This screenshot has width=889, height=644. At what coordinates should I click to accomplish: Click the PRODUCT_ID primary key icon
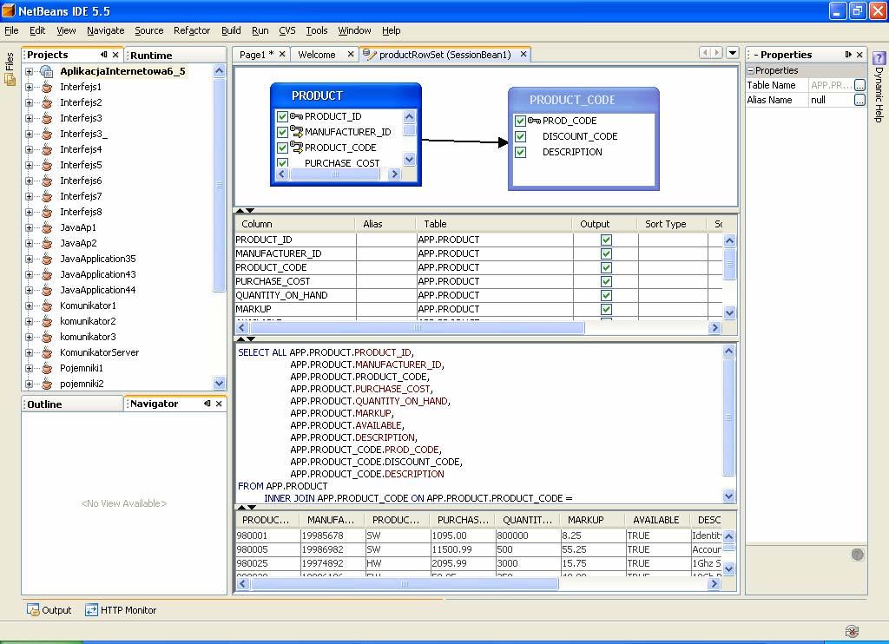click(x=297, y=116)
